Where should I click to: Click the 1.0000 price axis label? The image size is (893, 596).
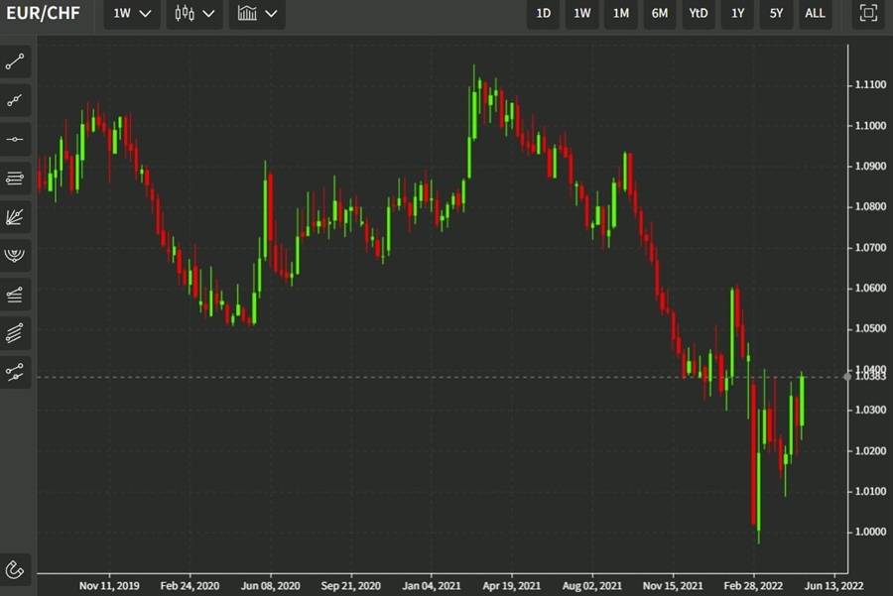pyautogui.click(x=870, y=532)
